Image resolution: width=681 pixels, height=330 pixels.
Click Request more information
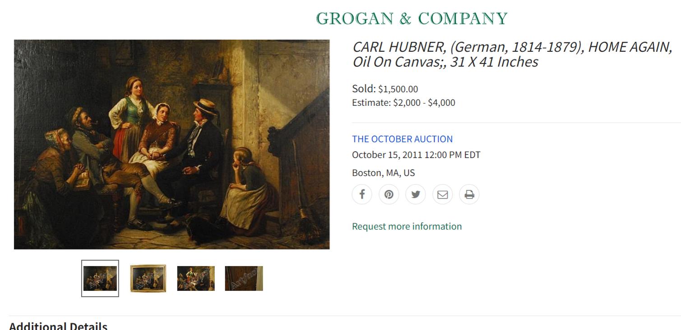click(407, 226)
